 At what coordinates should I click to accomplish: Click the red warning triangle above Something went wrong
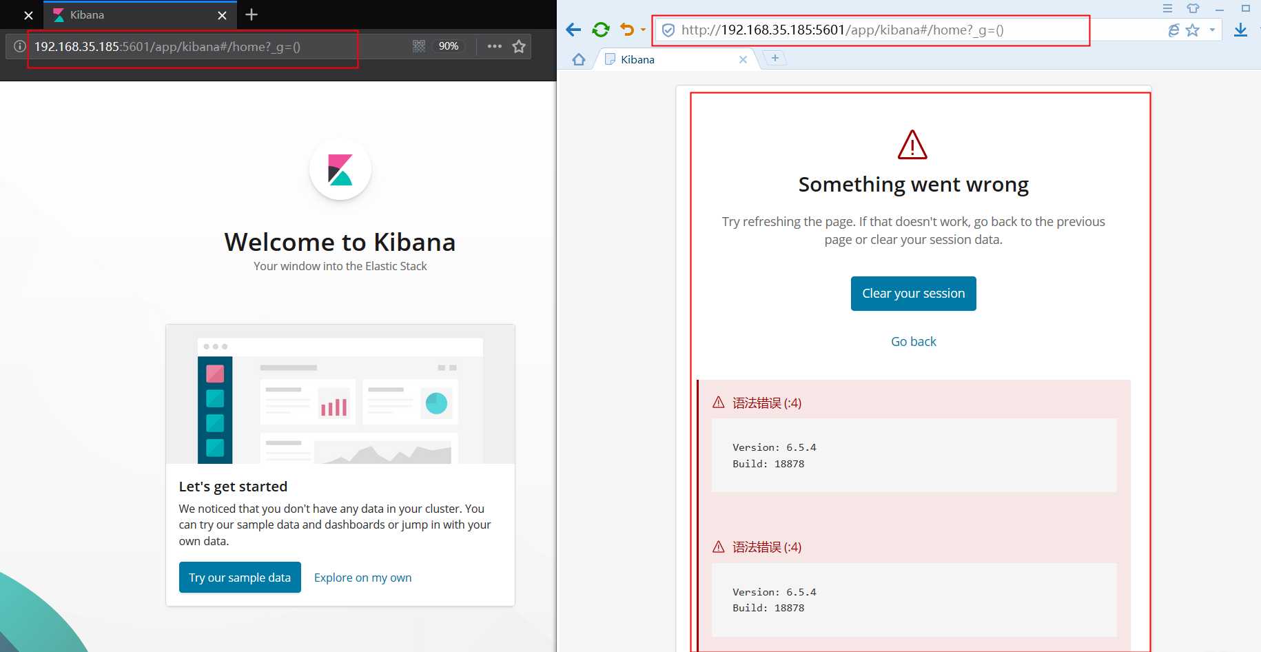click(912, 145)
